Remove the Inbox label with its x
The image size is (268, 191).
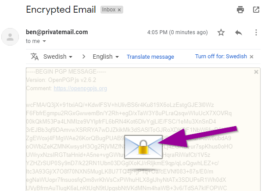[120, 9]
